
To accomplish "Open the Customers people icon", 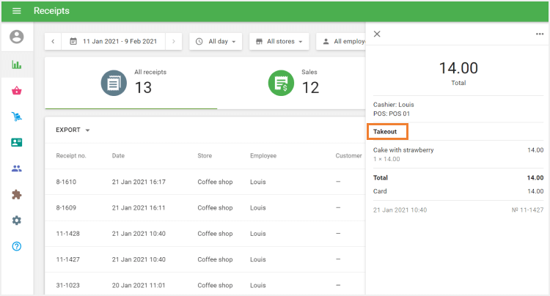I will (16, 169).
